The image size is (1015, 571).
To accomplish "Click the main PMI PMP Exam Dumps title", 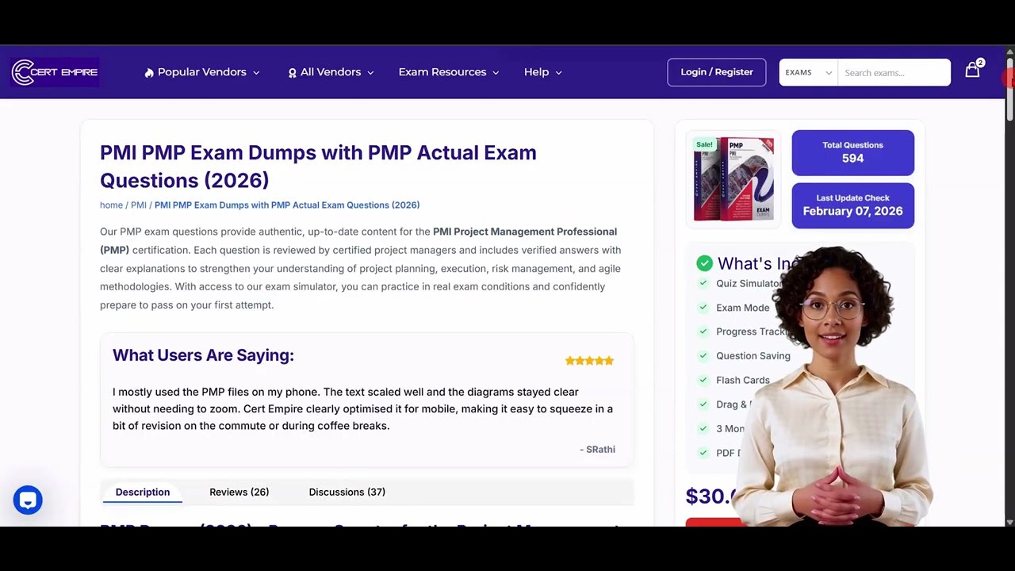I will pos(318,167).
